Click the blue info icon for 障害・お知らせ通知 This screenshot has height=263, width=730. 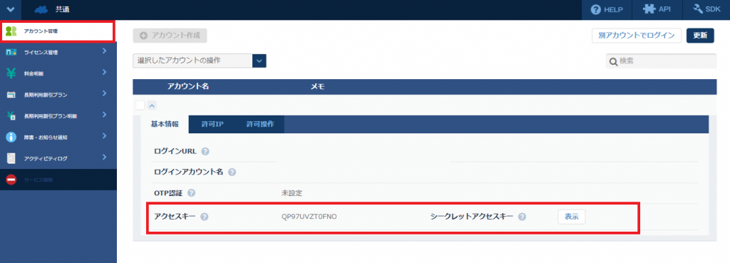11,138
